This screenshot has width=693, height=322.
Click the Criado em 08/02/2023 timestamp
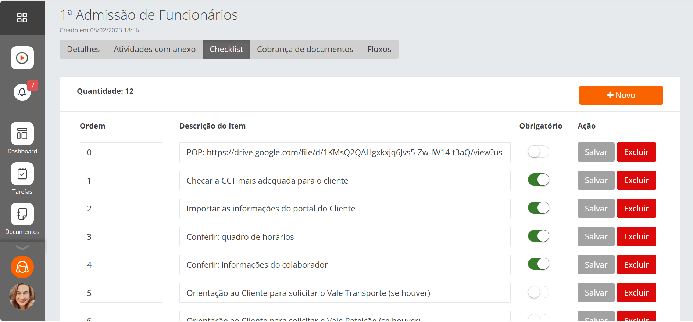[99, 30]
